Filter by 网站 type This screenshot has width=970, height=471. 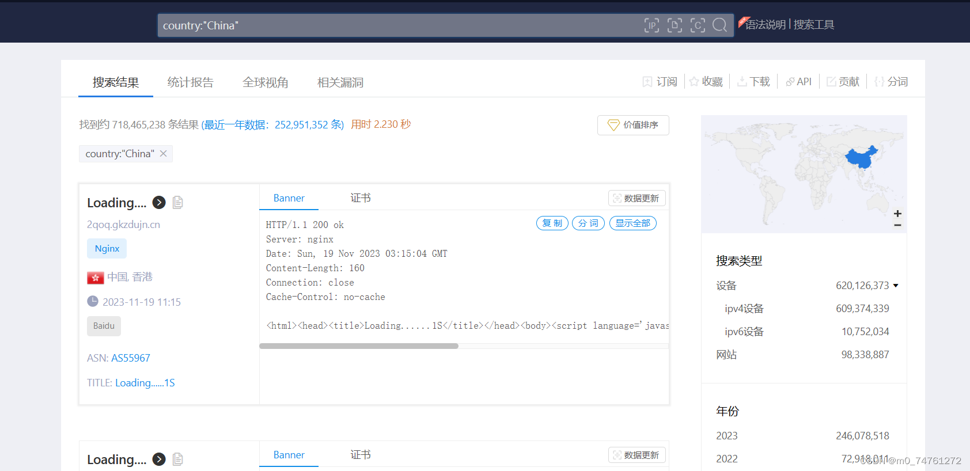(726, 355)
